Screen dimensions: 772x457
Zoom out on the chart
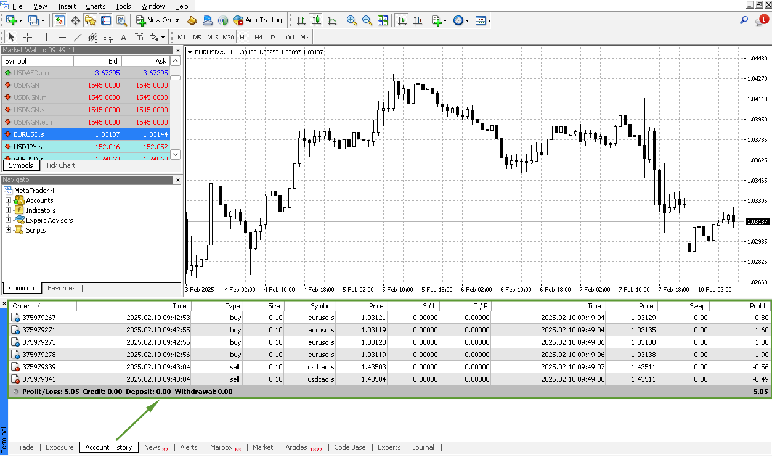point(367,20)
